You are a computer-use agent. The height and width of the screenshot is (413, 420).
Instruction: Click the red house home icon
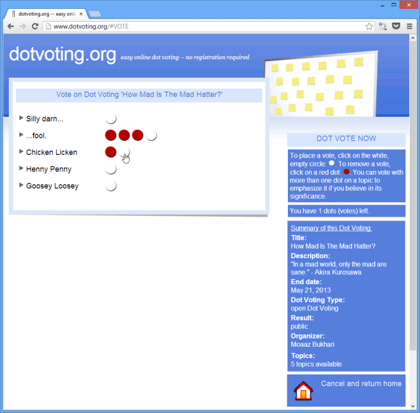pos(303,391)
